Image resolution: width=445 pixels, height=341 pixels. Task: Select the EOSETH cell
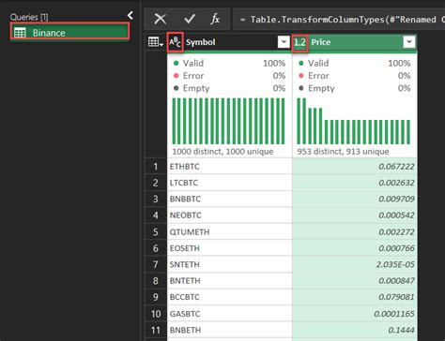tap(229, 248)
